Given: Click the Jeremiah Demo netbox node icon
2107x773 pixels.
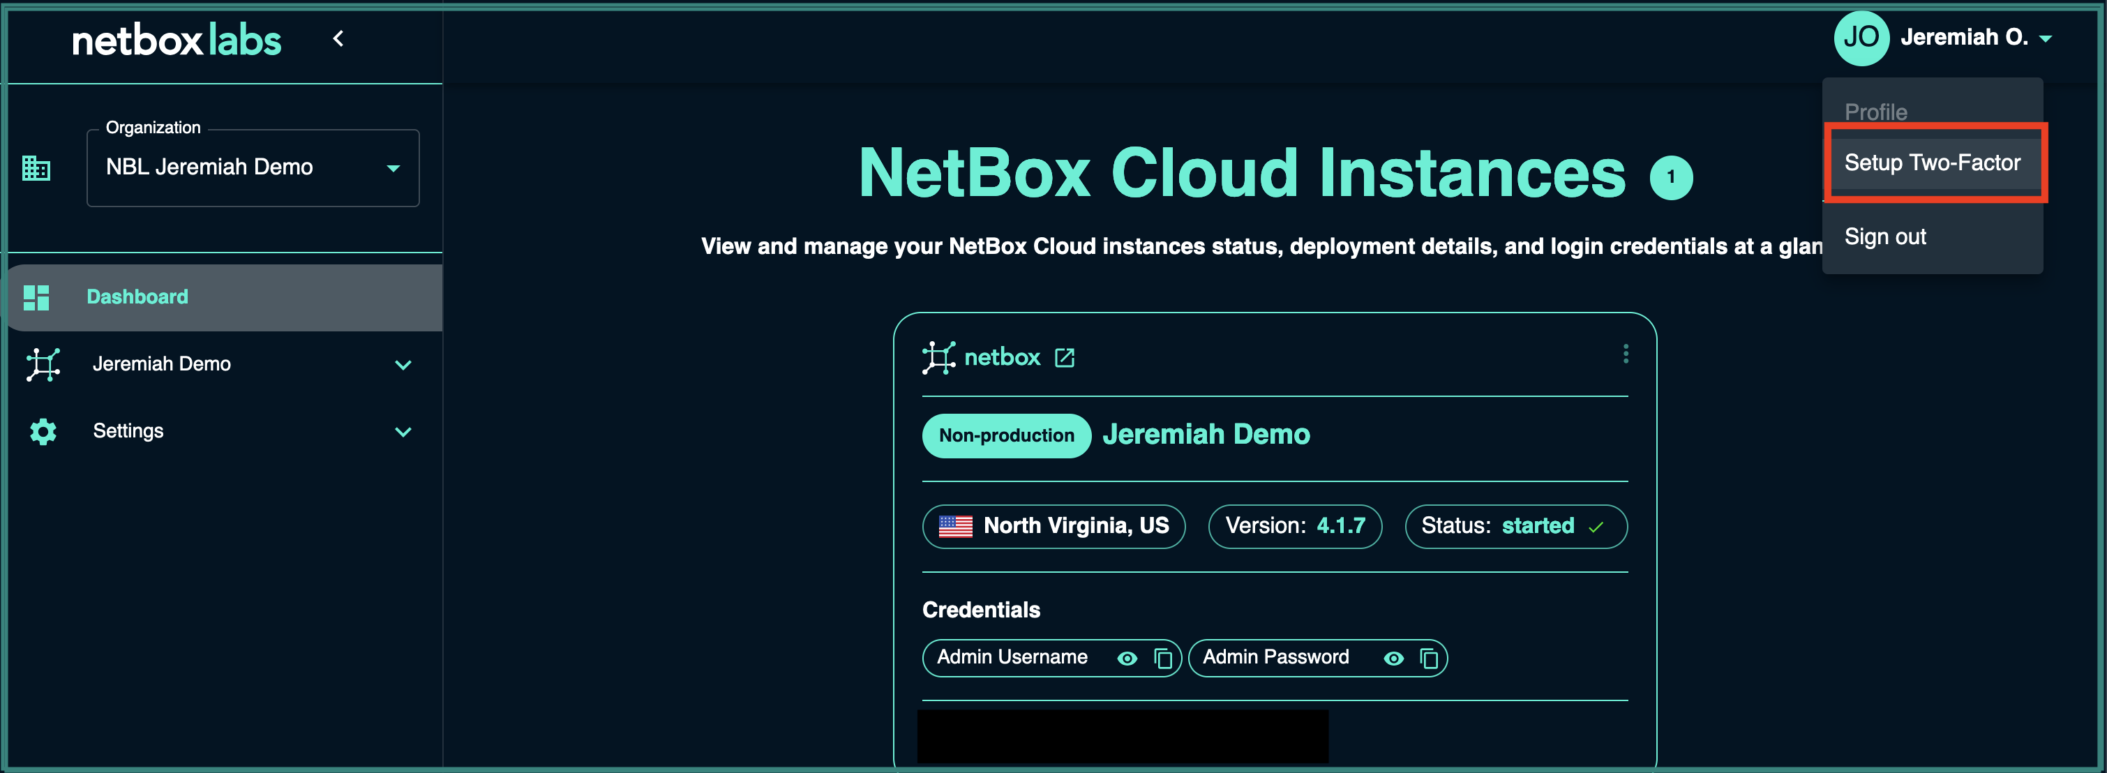Looking at the screenshot, I should tap(43, 364).
